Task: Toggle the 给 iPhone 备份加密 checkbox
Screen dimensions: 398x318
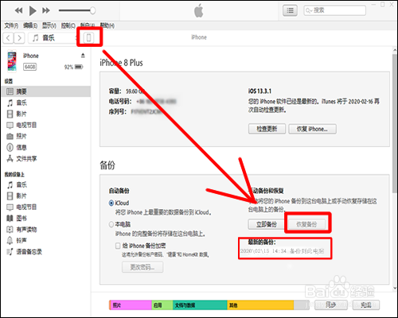Action: (118, 246)
